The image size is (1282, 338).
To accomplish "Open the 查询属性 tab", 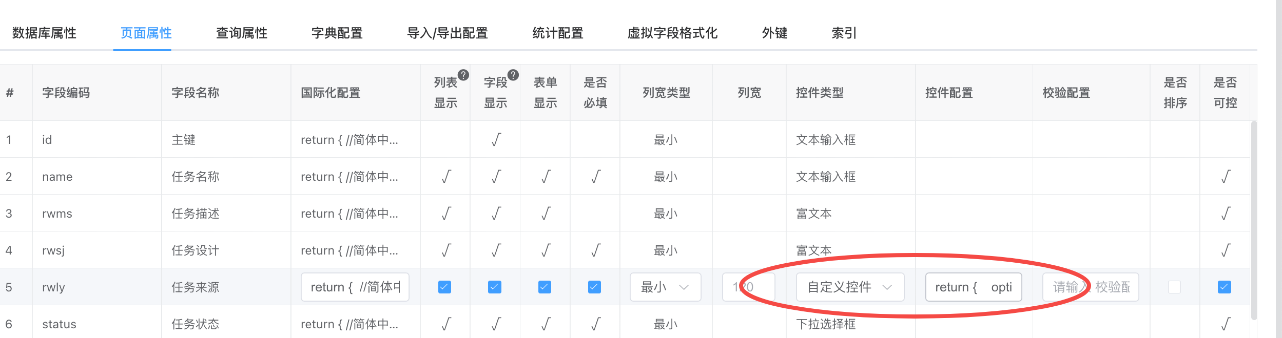I will [x=242, y=33].
